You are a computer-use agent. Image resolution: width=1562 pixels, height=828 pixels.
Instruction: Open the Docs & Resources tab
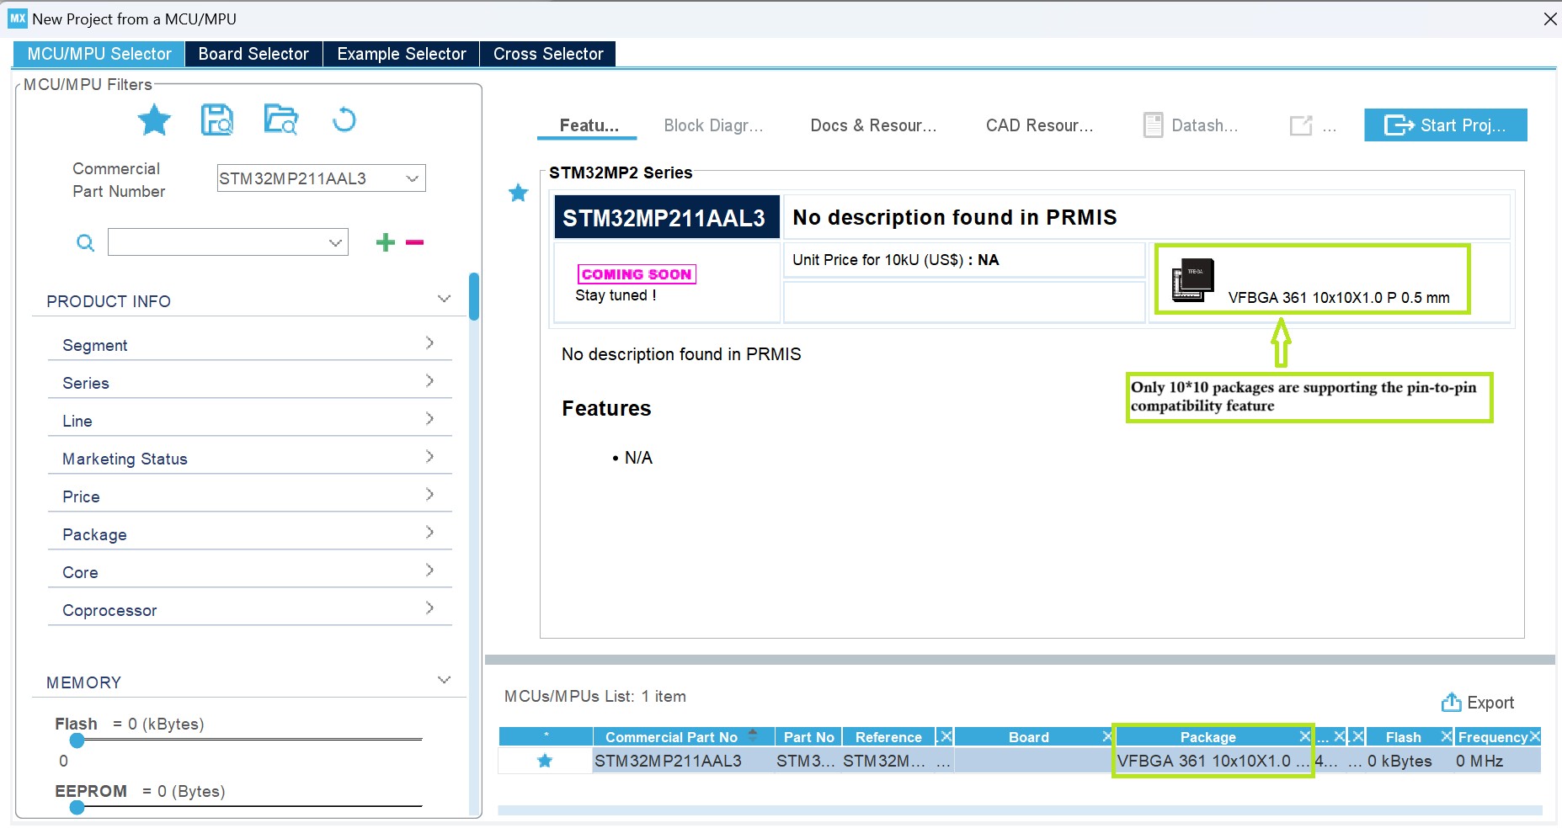click(873, 125)
